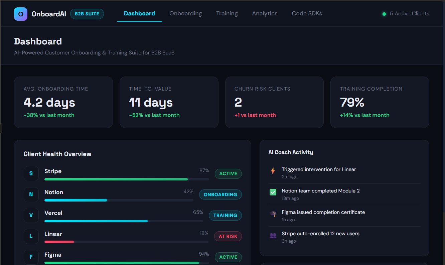
Task: Click the B2B SUITE badge
Action: [87, 14]
